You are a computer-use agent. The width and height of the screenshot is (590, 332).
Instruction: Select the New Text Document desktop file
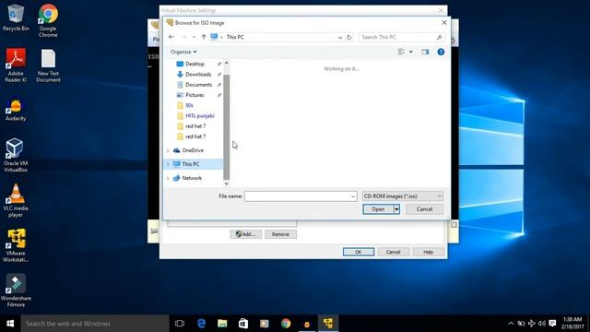(48, 65)
